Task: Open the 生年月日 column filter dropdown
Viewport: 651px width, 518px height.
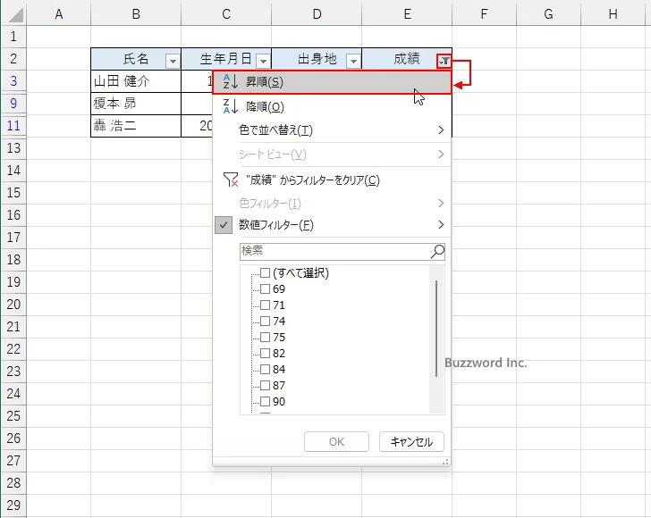Action: click(263, 62)
